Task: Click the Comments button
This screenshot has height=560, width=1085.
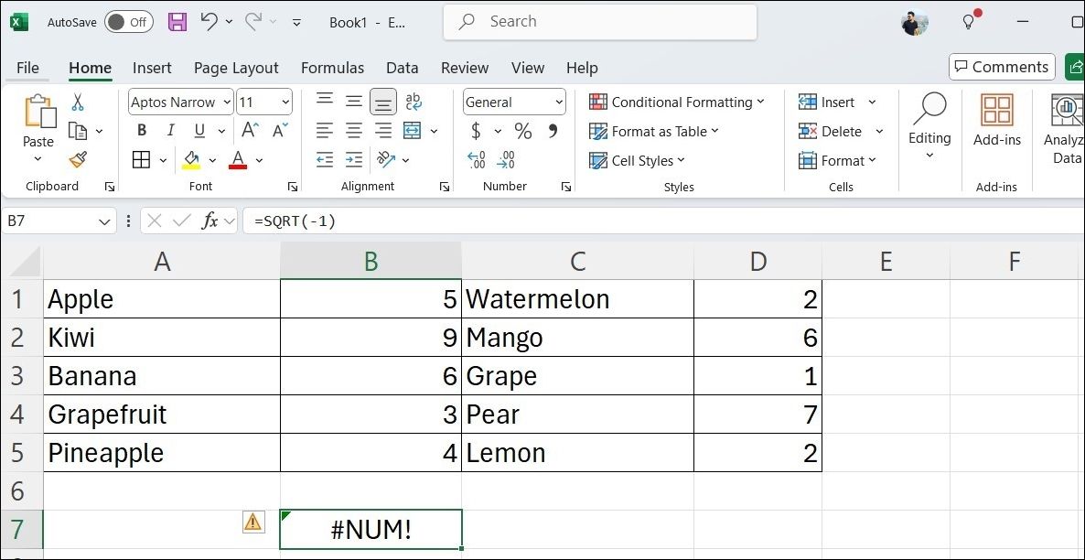Action: tap(1002, 67)
